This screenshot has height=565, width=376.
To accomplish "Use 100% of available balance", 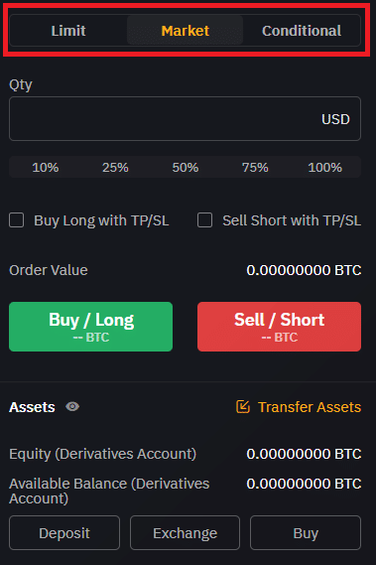I will click(324, 167).
